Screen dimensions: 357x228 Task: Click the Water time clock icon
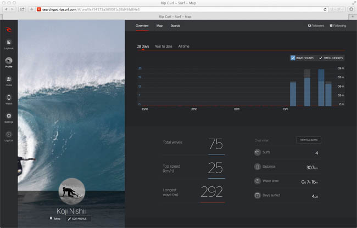(257, 181)
